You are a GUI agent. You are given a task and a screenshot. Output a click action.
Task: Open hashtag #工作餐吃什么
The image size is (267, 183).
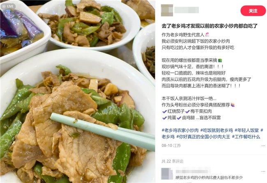coord(246,137)
